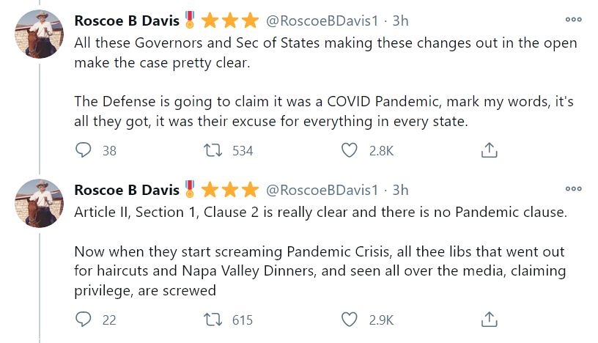Reply to the tweet about Governors
Screen dimensions: 598x343
(x=84, y=150)
